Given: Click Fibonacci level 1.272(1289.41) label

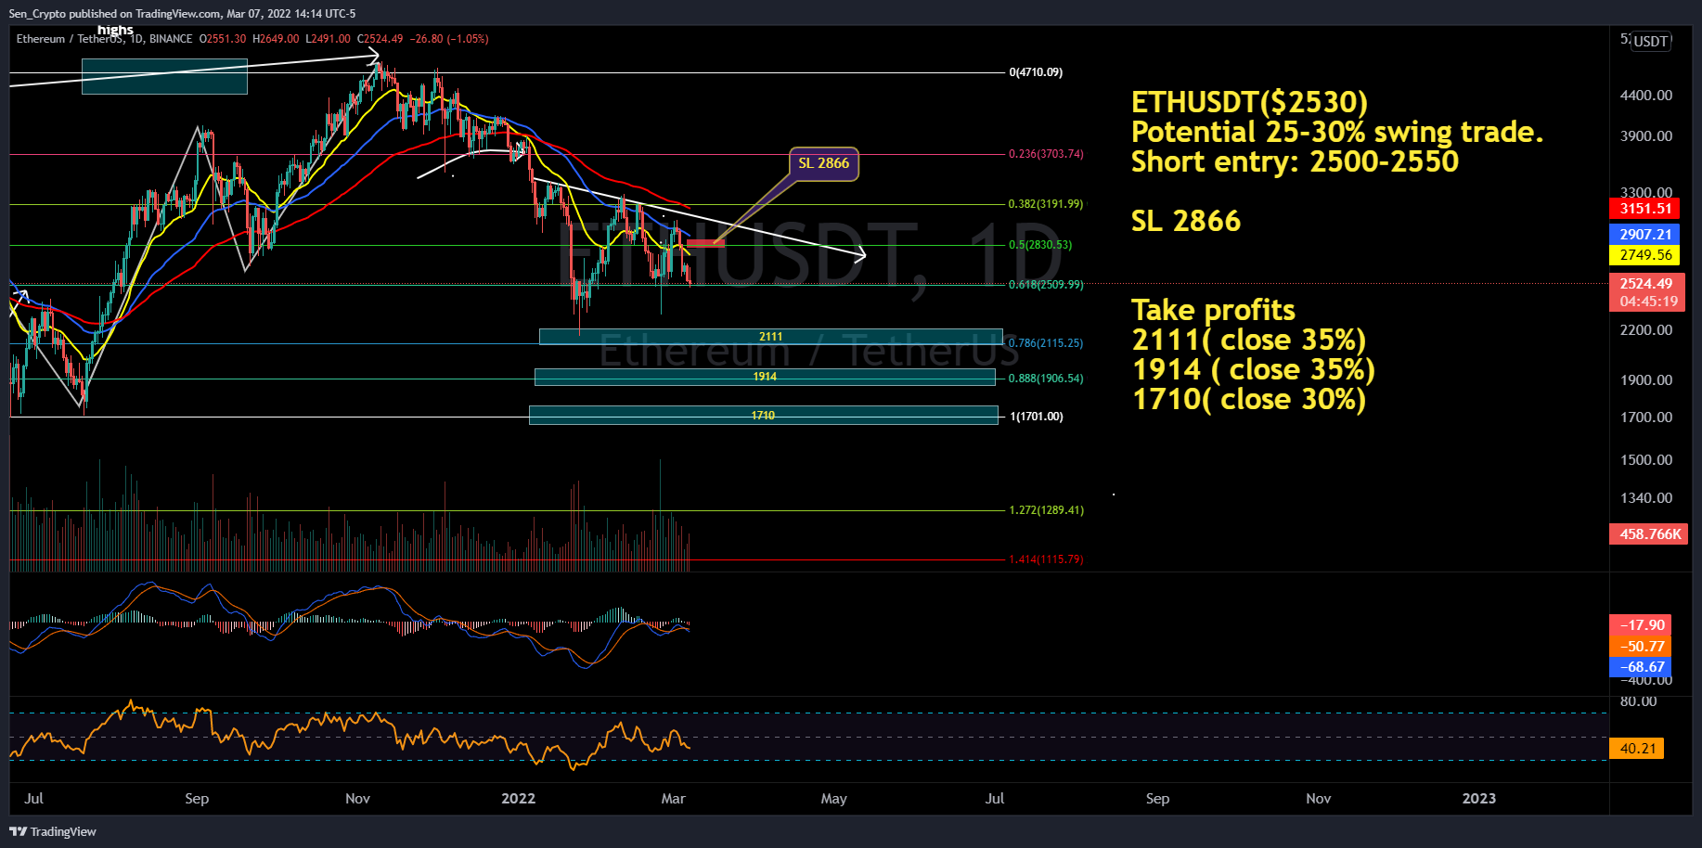Looking at the screenshot, I should coord(1046,510).
